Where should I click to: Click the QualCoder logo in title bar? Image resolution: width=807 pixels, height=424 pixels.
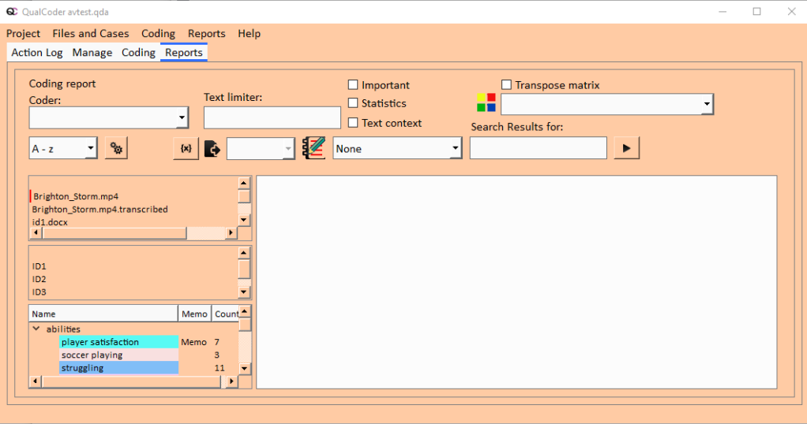tap(11, 11)
